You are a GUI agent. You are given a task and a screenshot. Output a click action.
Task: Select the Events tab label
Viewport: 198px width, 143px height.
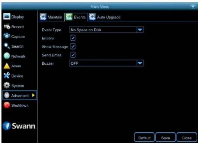coord(80,17)
